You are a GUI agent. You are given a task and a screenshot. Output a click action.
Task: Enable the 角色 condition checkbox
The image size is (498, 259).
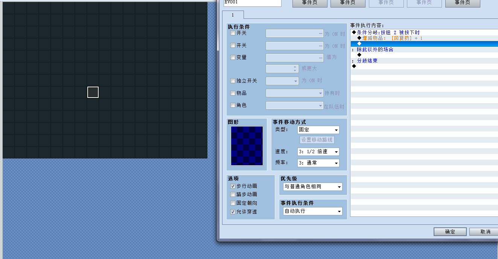tap(233, 105)
